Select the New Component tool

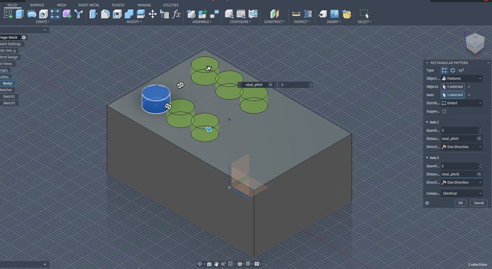click(x=203, y=14)
